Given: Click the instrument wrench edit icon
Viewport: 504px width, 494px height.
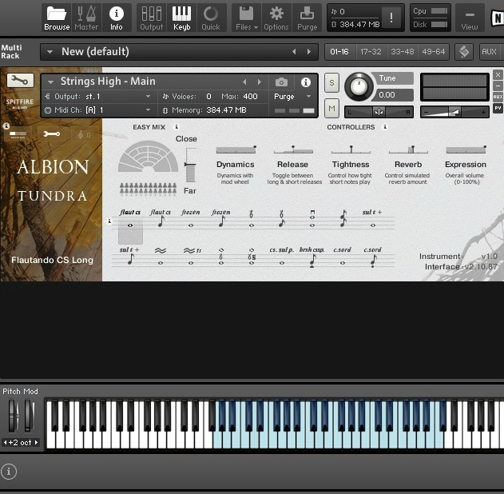Looking at the screenshot, I should tap(20, 81).
